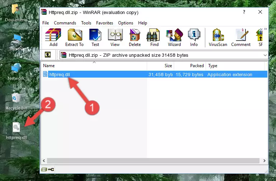This screenshot has width=276, height=181.
Task: Open the Commands menu
Action: [x=65, y=23]
